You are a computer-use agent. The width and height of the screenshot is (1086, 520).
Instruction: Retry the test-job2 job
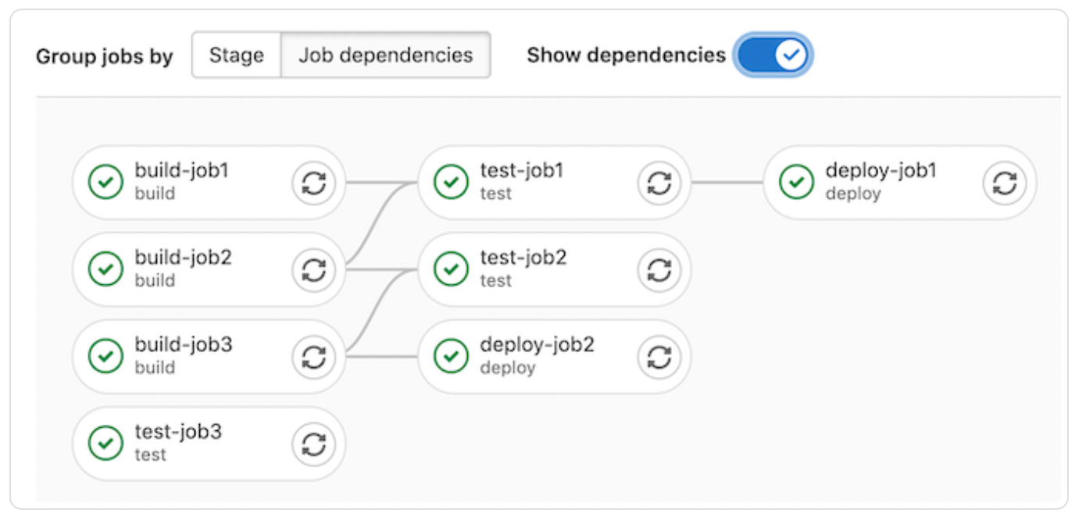tap(659, 269)
